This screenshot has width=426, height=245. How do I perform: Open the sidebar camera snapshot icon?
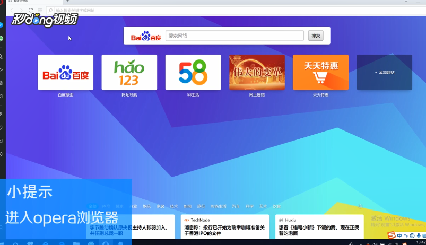1,96
